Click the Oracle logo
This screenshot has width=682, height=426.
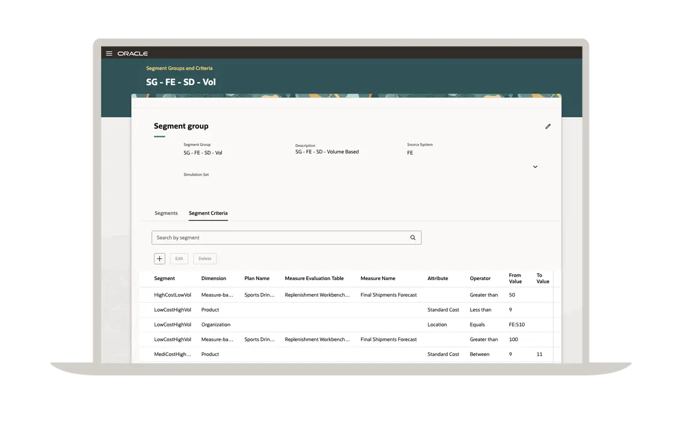133,53
